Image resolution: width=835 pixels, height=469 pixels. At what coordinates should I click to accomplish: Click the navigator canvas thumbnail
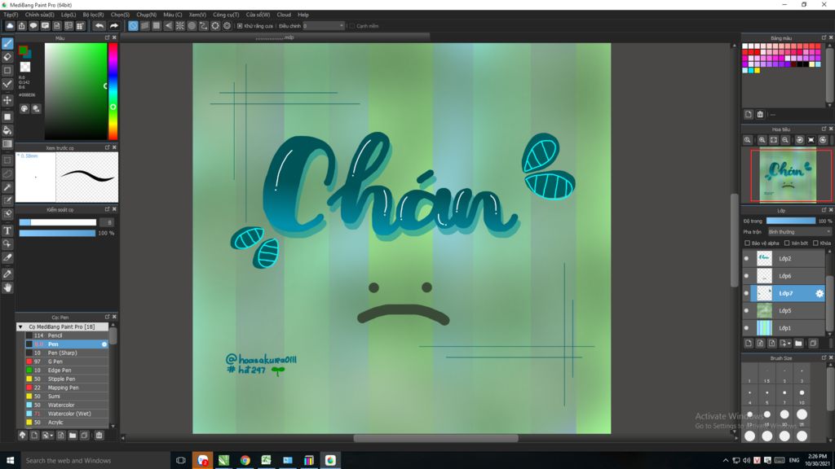tap(788, 176)
